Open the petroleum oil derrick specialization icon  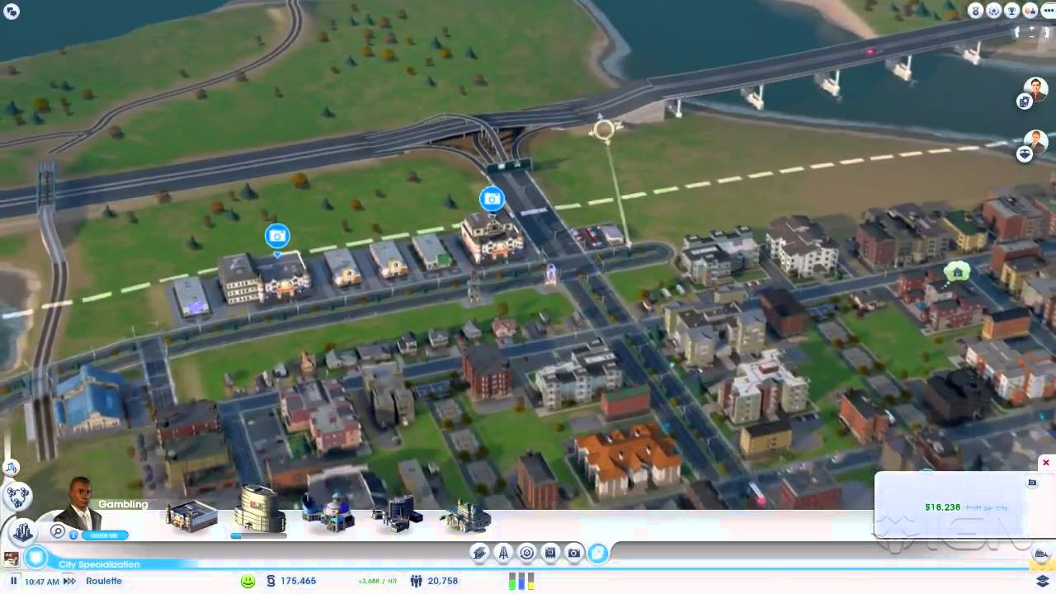[503, 553]
